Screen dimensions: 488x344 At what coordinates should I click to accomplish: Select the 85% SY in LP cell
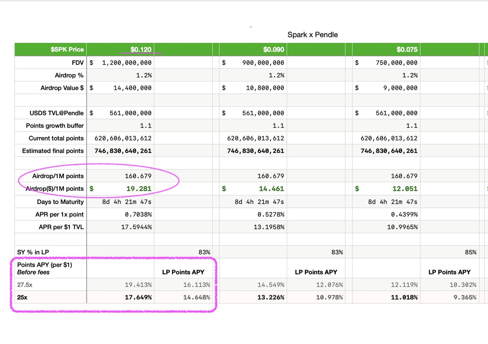pos(451,252)
